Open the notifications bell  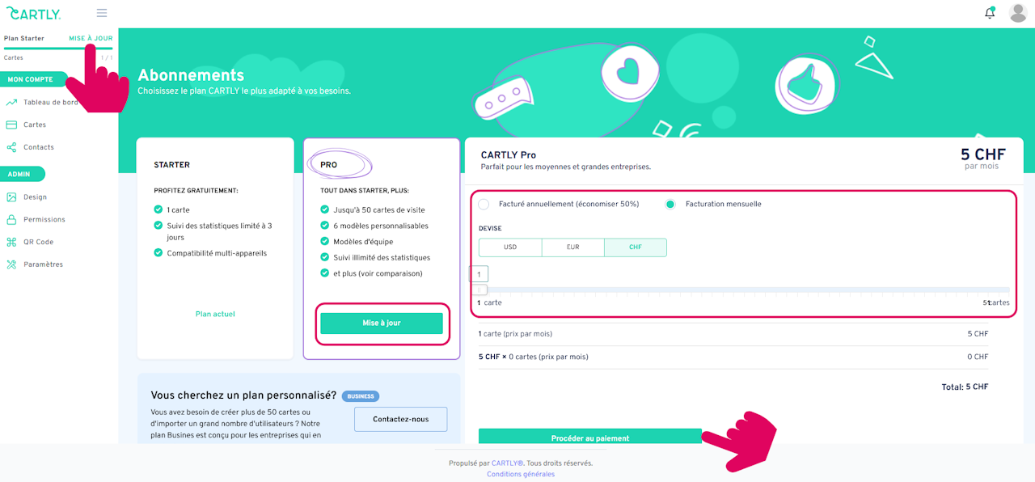990,13
